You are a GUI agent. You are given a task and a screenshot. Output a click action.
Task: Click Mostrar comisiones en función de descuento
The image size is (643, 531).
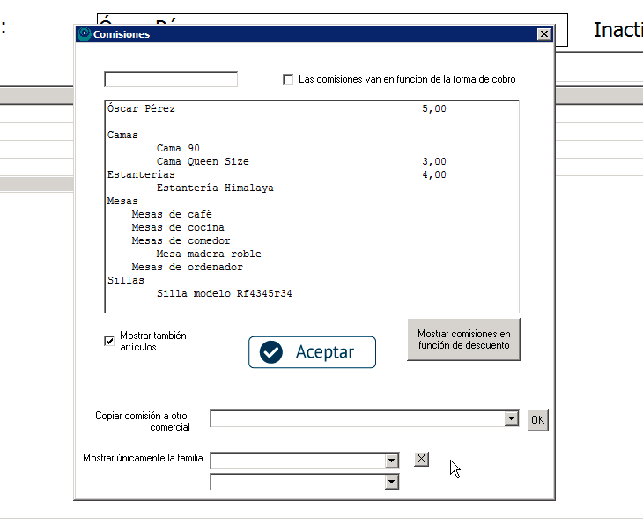tap(463, 339)
